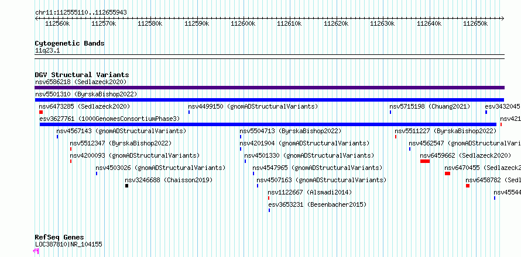Image resolution: width=521 pixels, height=257 pixels.
Task: Select the red nsv5512347 variant marker
Action: pos(71,149)
